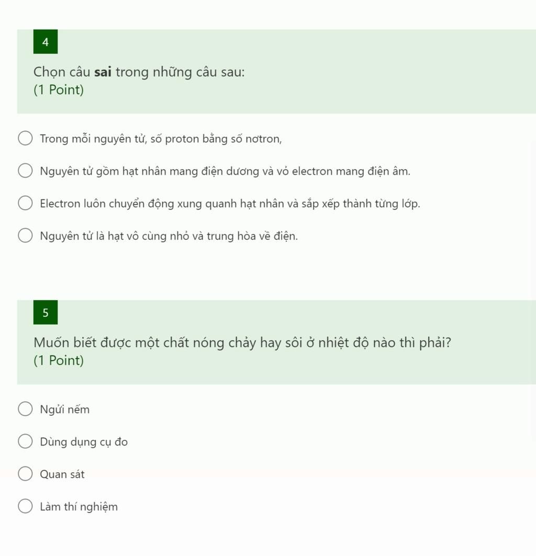Image resolution: width=536 pixels, height=556 pixels.
Task: Check the 'Làm thí nghiệm' radio circle
Action: coord(25,506)
